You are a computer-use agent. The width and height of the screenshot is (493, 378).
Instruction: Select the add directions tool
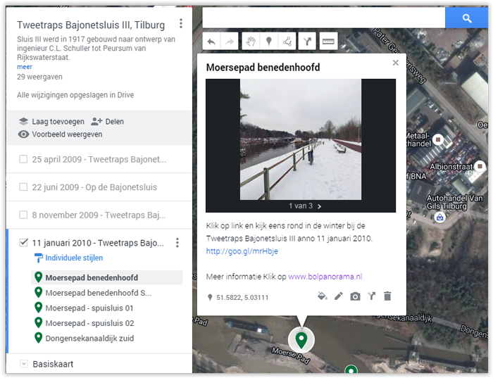coord(307,41)
